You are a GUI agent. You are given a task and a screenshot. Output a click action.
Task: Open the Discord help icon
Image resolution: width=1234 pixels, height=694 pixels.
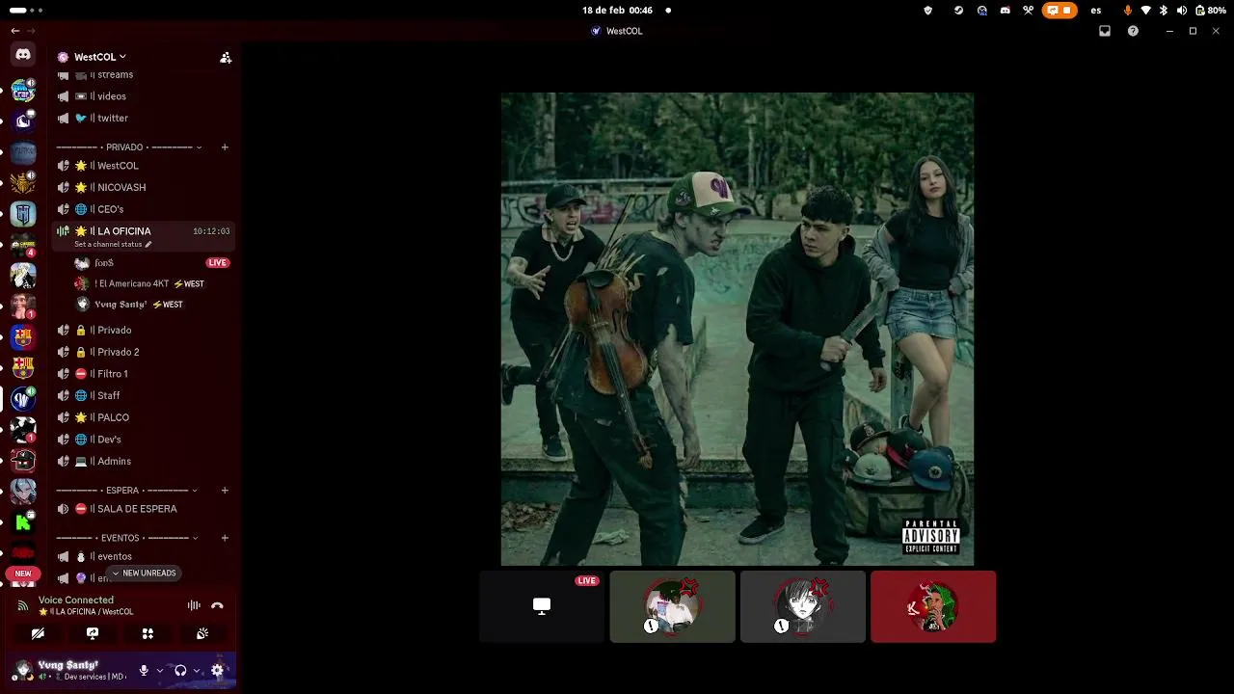pyautogui.click(x=1133, y=31)
